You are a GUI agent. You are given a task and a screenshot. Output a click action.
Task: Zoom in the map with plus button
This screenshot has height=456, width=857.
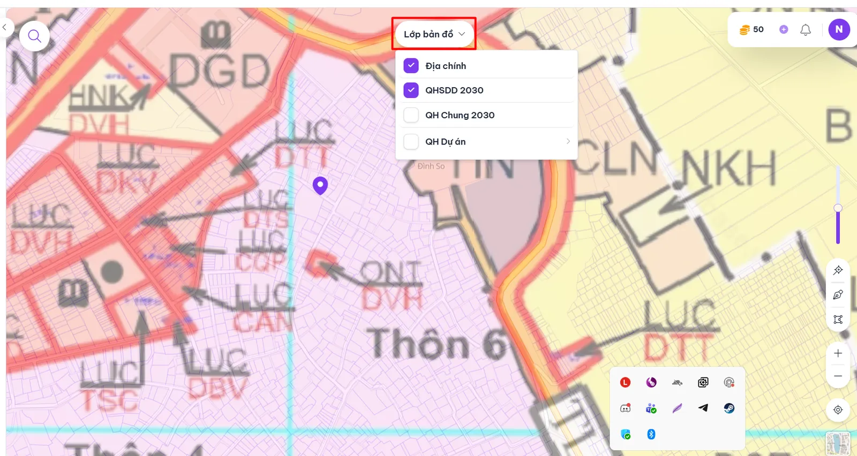click(838, 353)
